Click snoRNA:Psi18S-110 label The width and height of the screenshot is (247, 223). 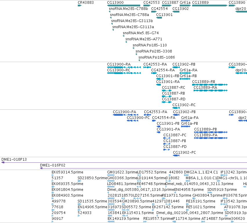pos(150,45)
